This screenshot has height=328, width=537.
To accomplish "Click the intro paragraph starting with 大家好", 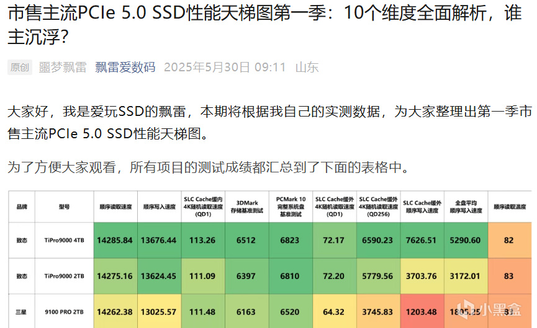I will [x=269, y=122].
